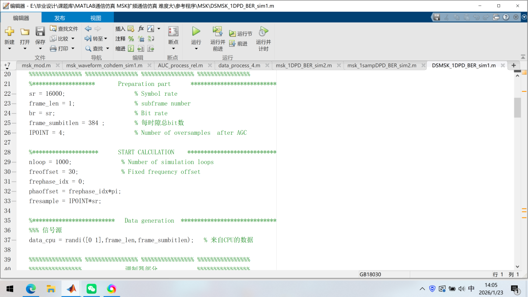Click the wrap comments icon

(151, 39)
